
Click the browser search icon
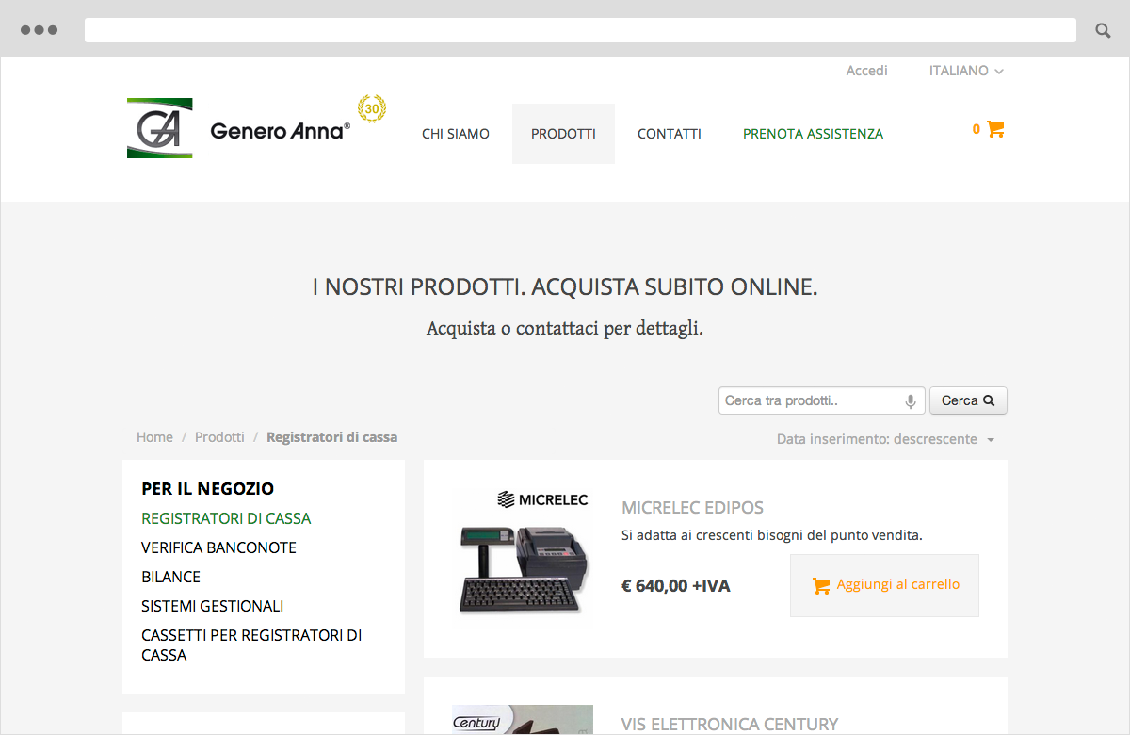1102,29
